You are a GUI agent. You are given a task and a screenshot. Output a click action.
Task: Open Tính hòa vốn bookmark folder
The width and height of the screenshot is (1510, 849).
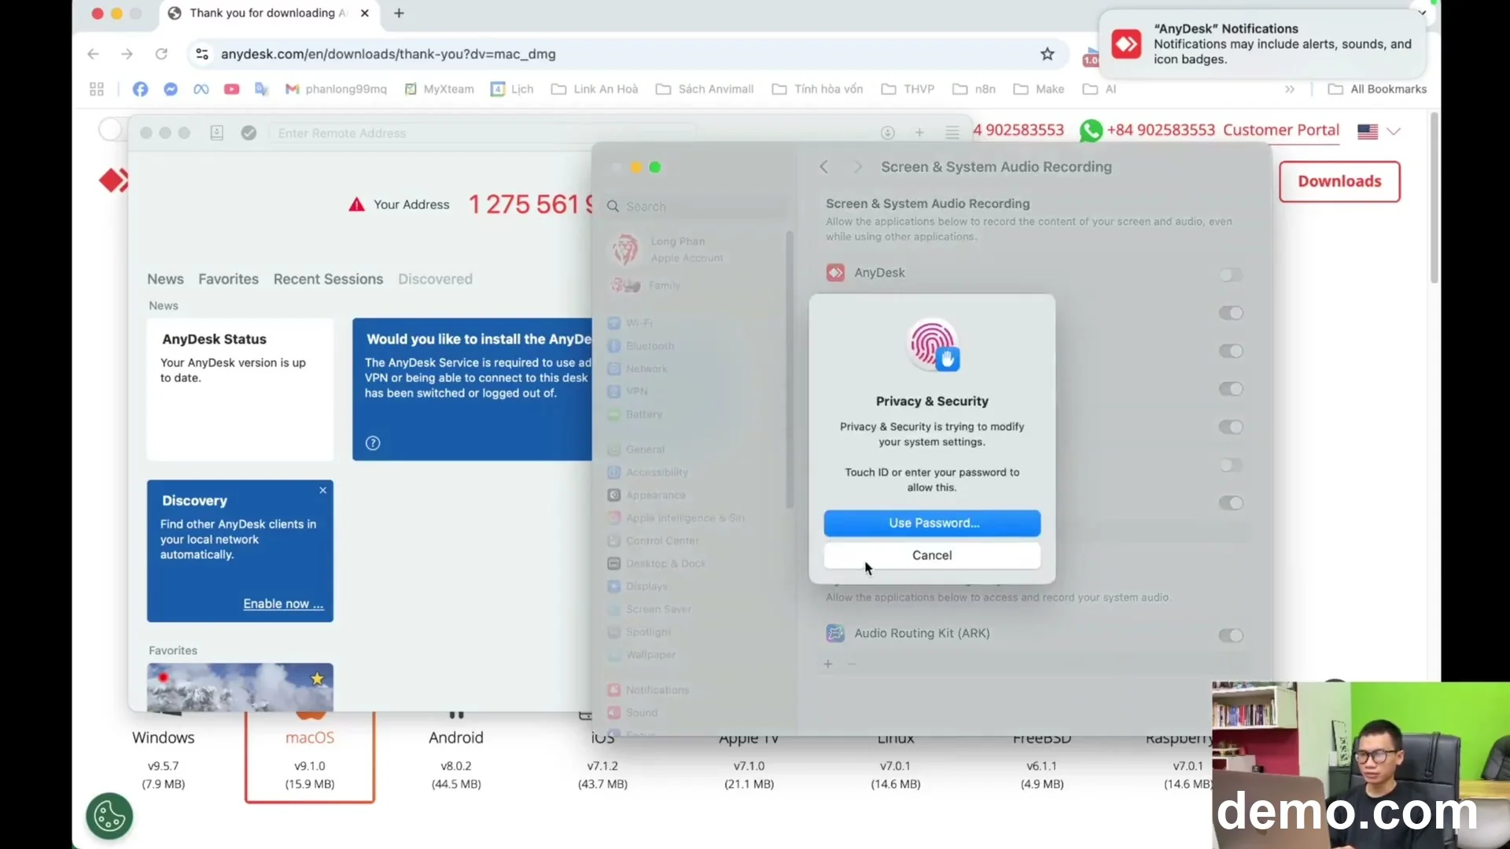click(x=817, y=89)
